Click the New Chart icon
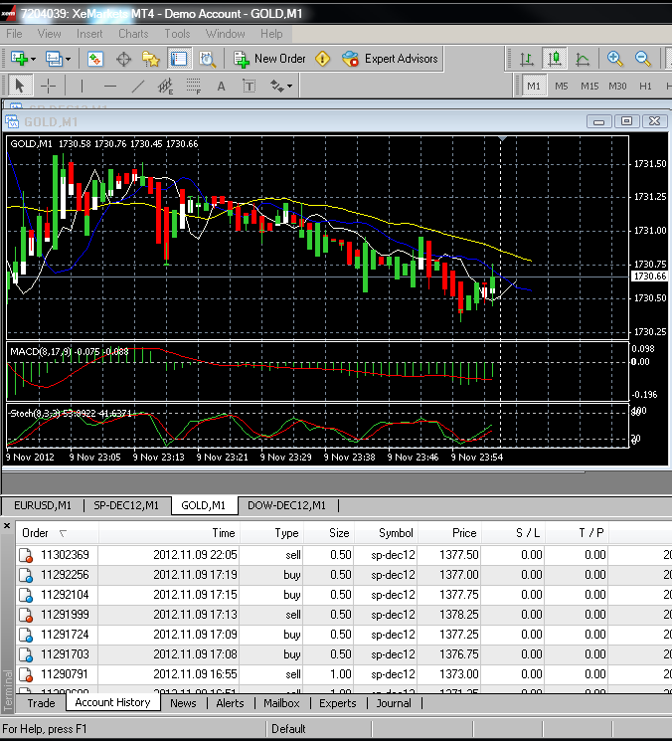 [19, 59]
